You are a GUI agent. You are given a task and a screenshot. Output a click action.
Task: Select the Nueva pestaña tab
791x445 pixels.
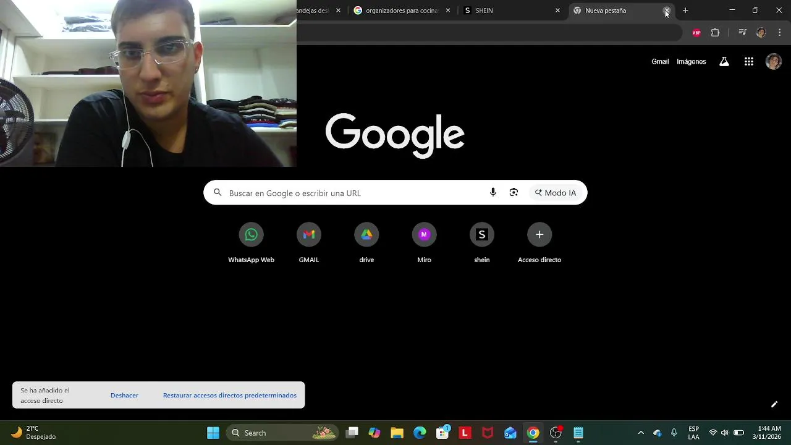coord(621,11)
